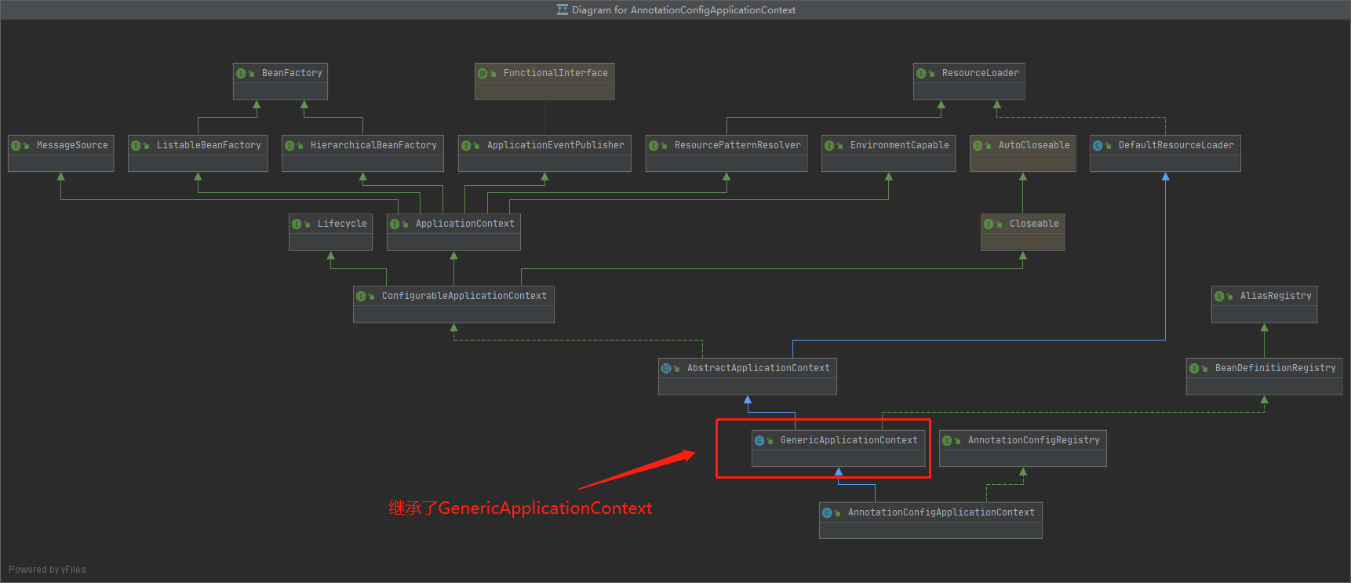The image size is (1351, 583).
Task: Click the diagram window title text
Action: [x=683, y=10]
